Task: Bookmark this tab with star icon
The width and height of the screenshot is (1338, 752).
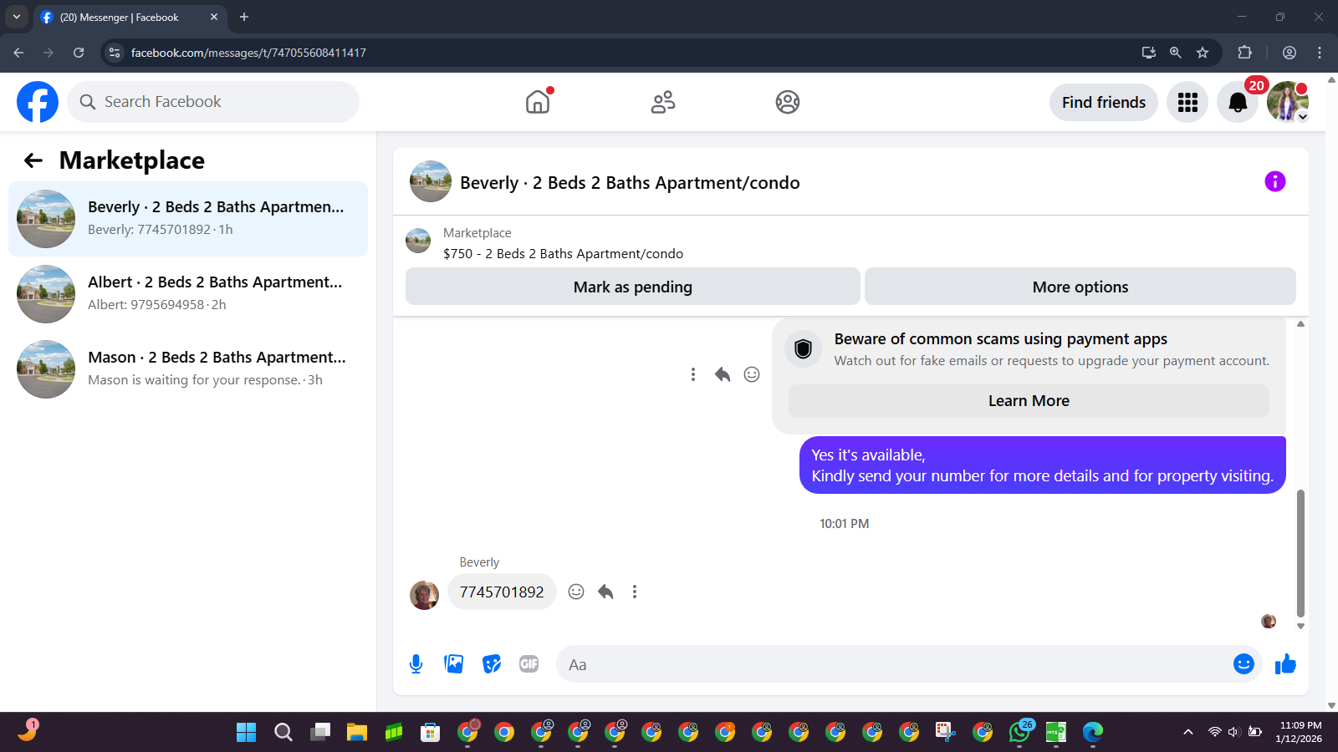Action: coord(1203,53)
